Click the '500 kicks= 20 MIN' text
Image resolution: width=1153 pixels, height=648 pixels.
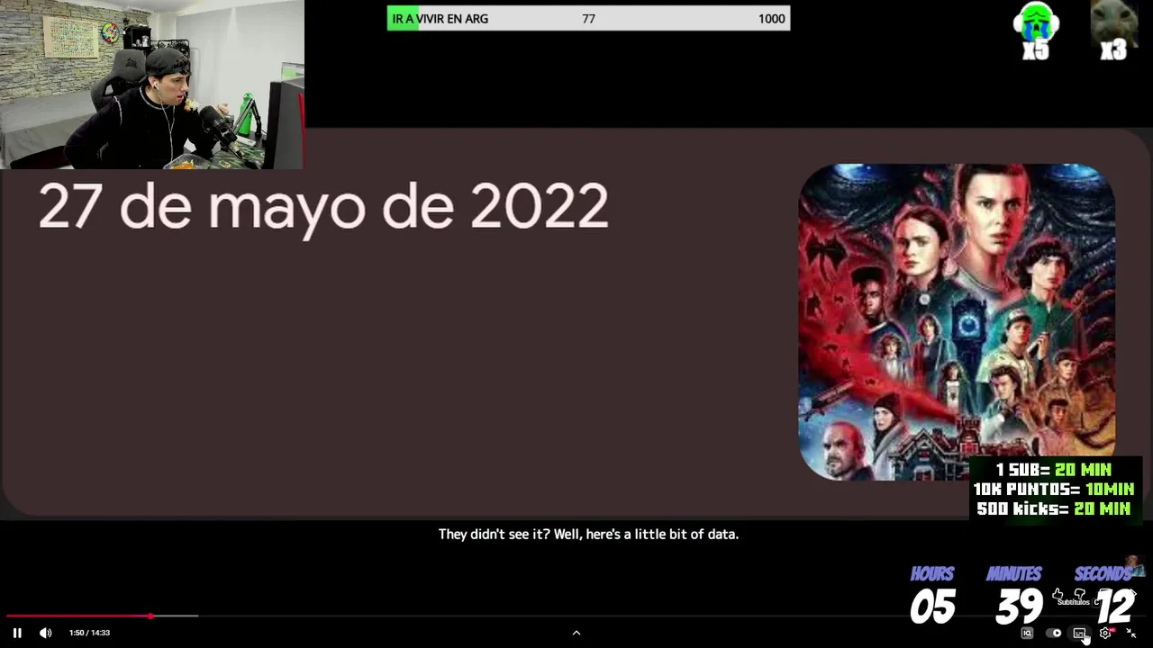1054,509
